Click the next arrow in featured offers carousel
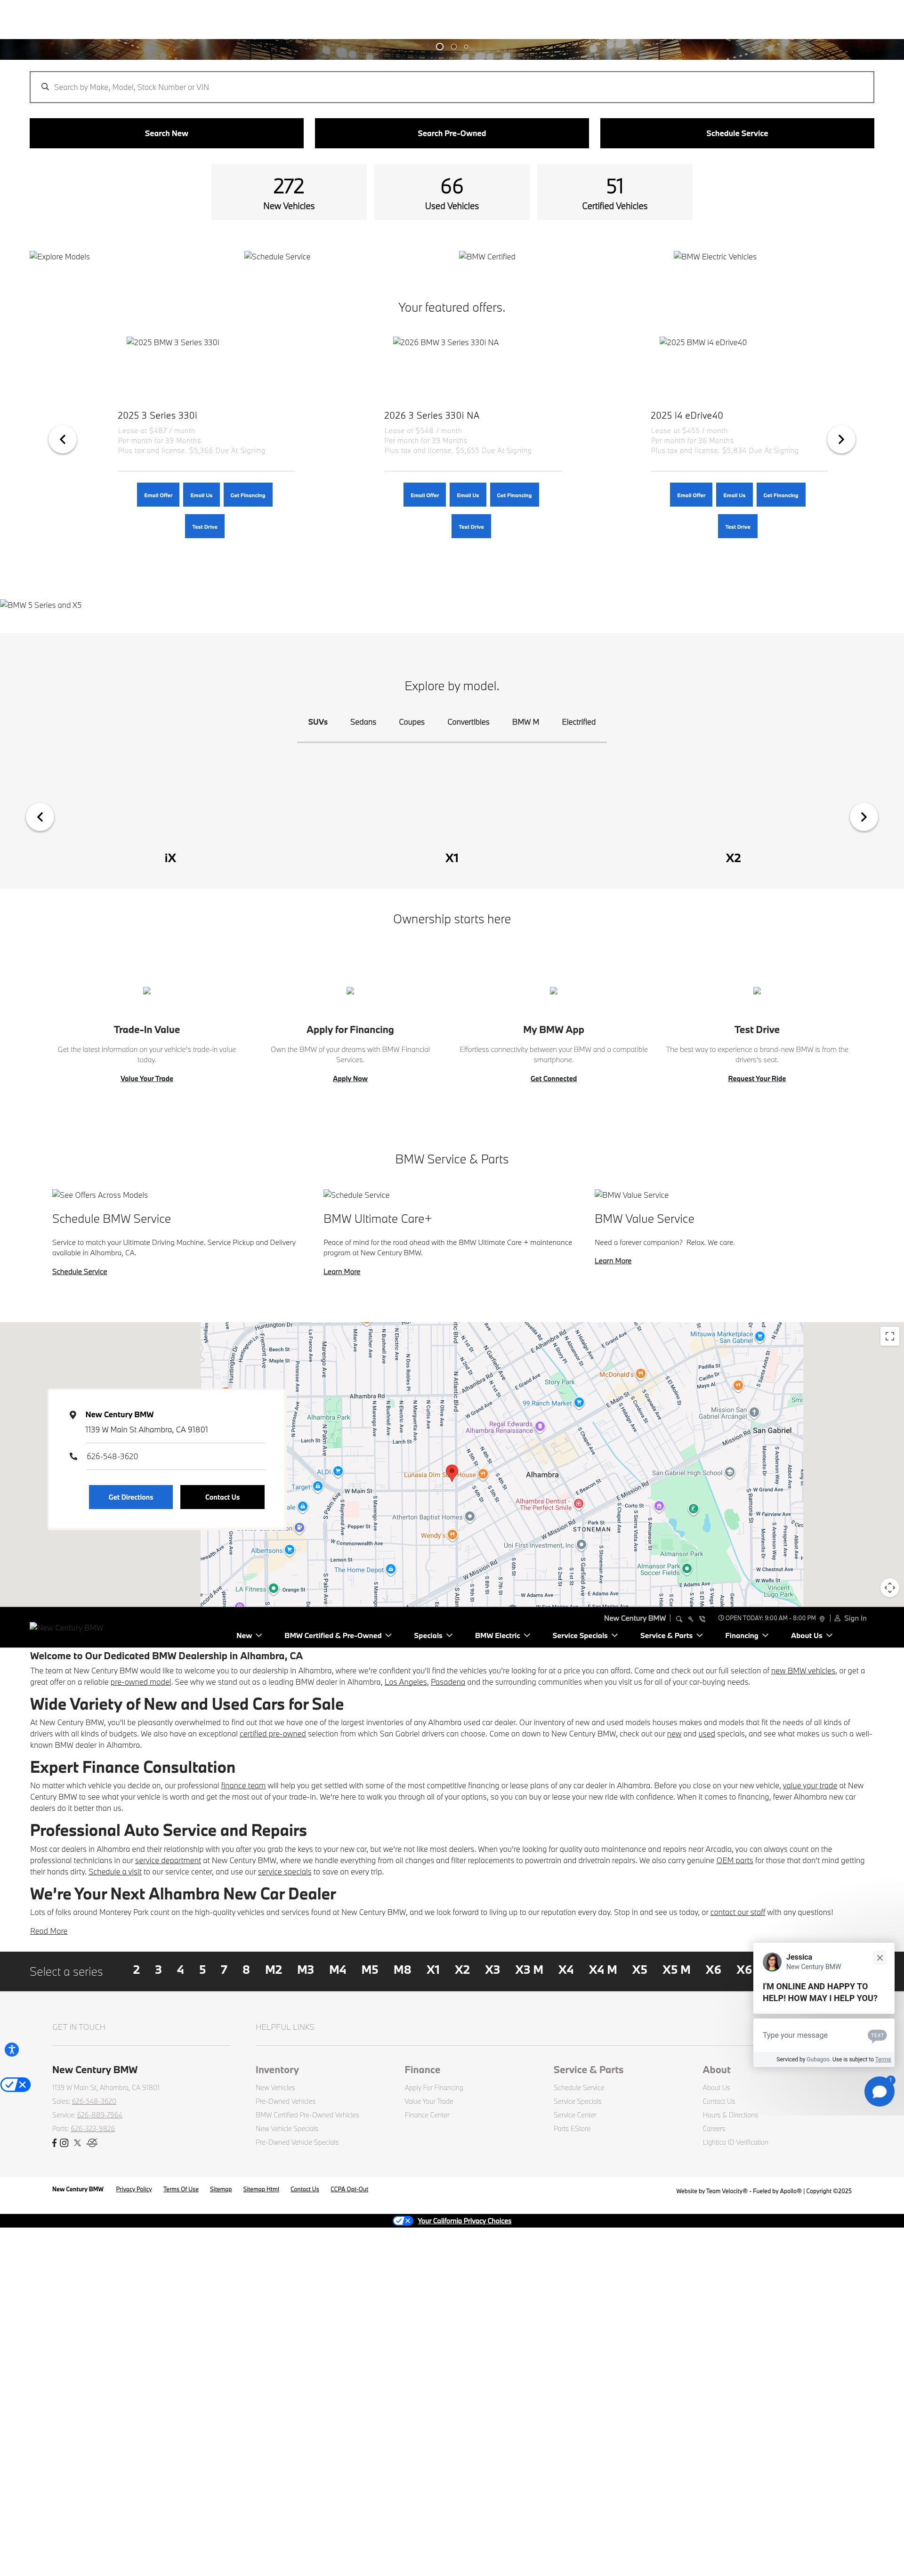904x2576 pixels. tap(841, 439)
